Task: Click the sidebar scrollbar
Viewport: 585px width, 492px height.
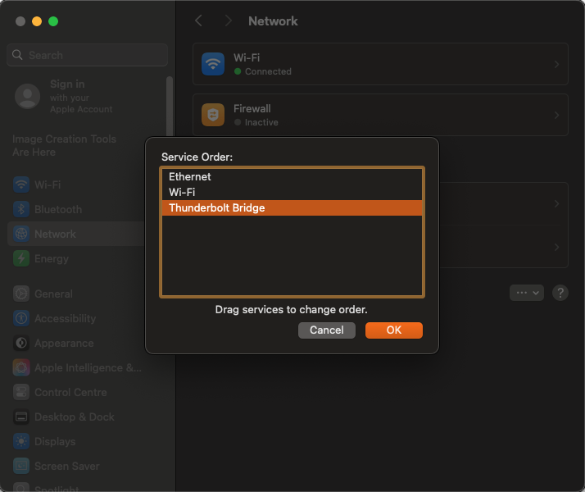Action: click(170, 107)
